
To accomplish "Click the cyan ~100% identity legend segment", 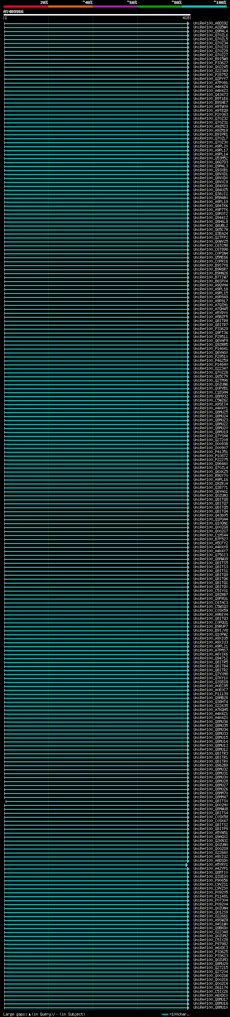I will (x=204, y=7).
